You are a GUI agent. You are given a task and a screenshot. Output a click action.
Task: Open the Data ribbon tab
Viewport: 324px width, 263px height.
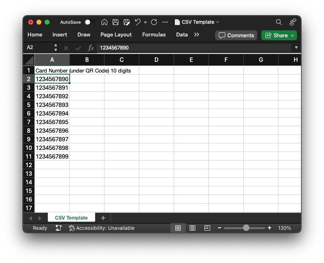pyautogui.click(x=182, y=35)
